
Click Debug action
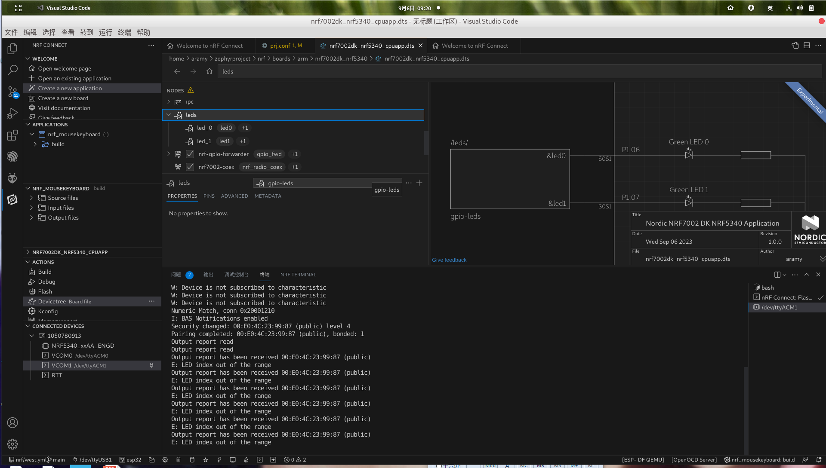(x=46, y=282)
